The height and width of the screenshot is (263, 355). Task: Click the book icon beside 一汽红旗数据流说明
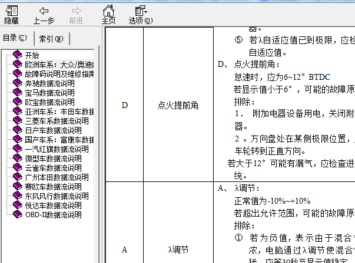pyautogui.click(x=18, y=149)
